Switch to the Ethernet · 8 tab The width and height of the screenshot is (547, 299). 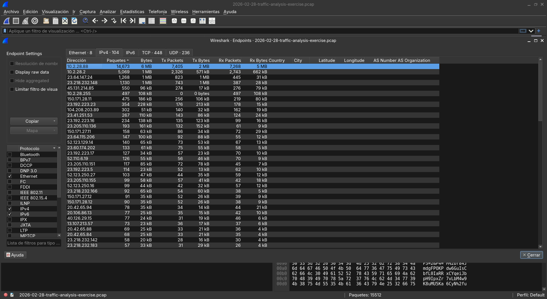pos(81,53)
